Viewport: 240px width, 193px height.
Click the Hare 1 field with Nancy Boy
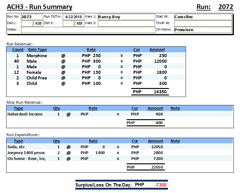(126, 17)
